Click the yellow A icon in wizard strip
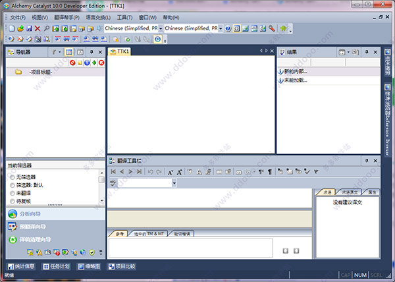This screenshot has width=395, height=282. 39,252
